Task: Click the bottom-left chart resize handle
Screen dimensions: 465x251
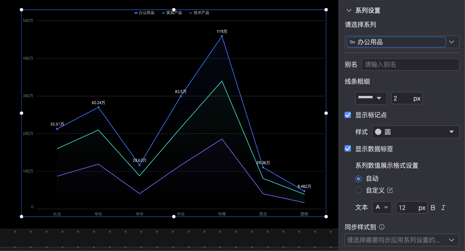Action: pos(21,217)
